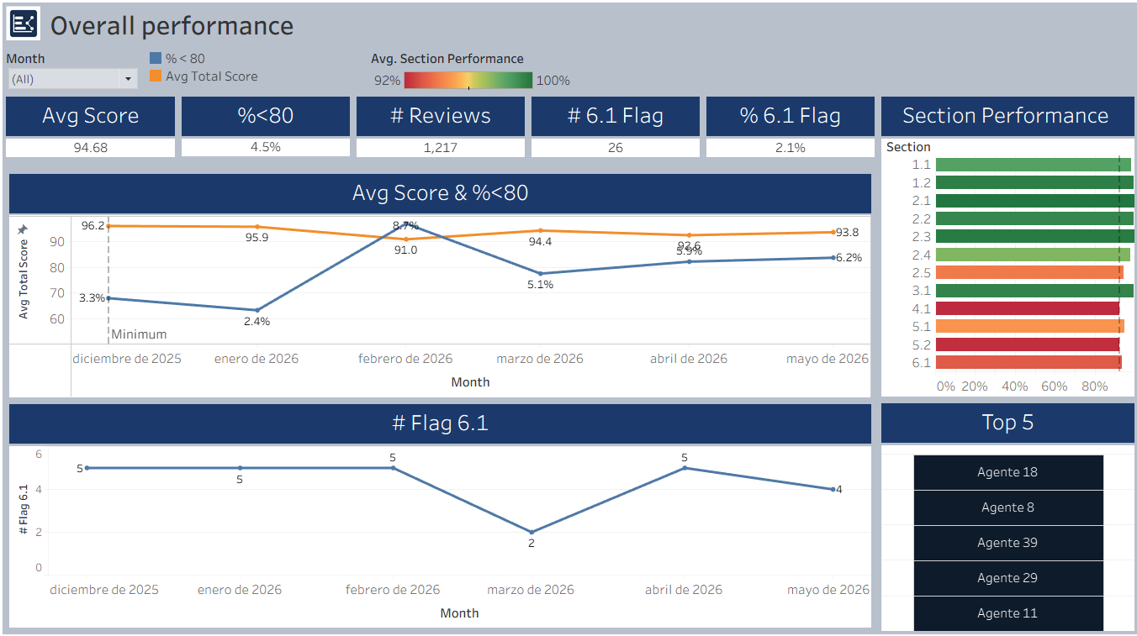
Task: Select Agente 8 in the Top 5 list
Action: pos(1008,507)
